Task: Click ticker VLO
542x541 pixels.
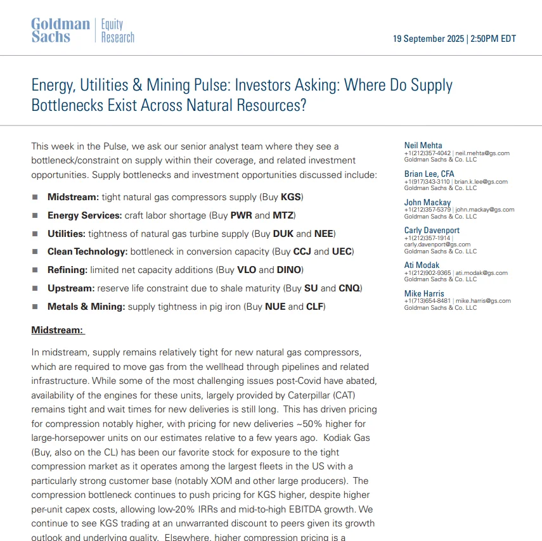Action: (246, 270)
